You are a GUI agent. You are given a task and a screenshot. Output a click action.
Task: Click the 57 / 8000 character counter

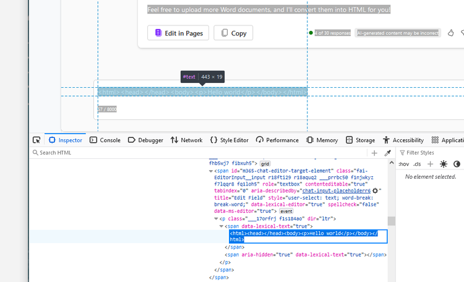(107, 109)
